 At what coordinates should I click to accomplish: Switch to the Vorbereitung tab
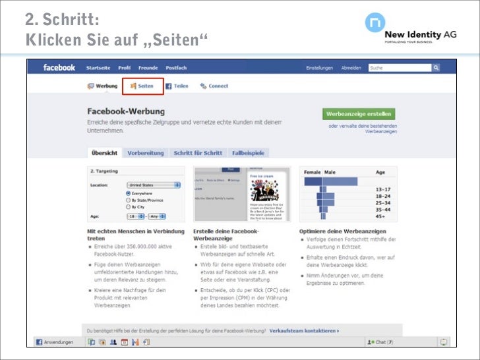(x=146, y=153)
